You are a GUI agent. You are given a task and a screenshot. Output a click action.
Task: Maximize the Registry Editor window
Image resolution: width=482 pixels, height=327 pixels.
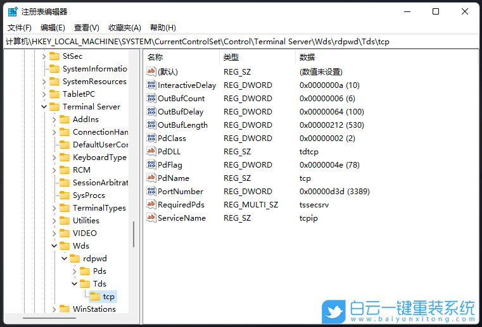coord(436,11)
